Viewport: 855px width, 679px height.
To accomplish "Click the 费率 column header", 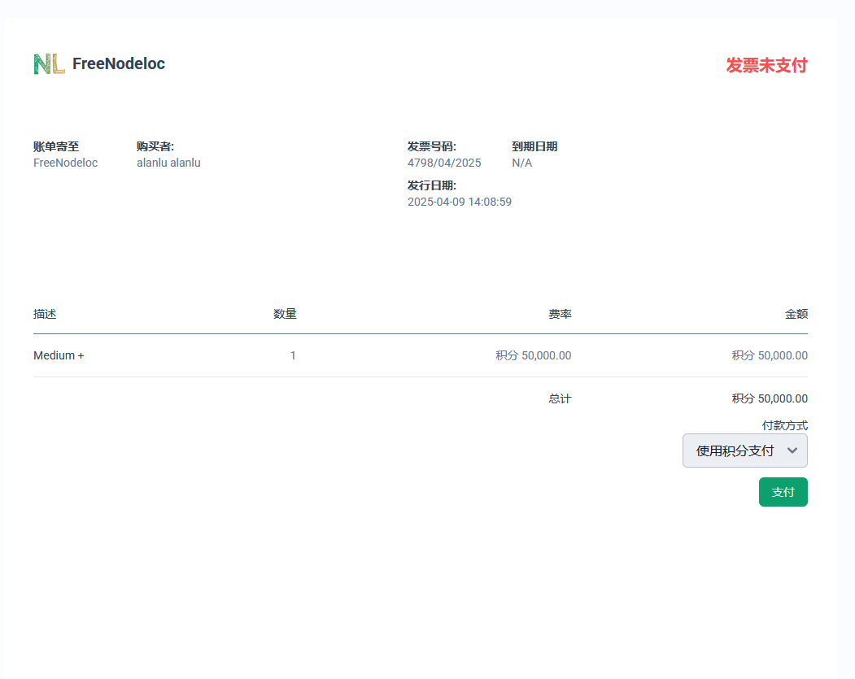I will [560, 314].
